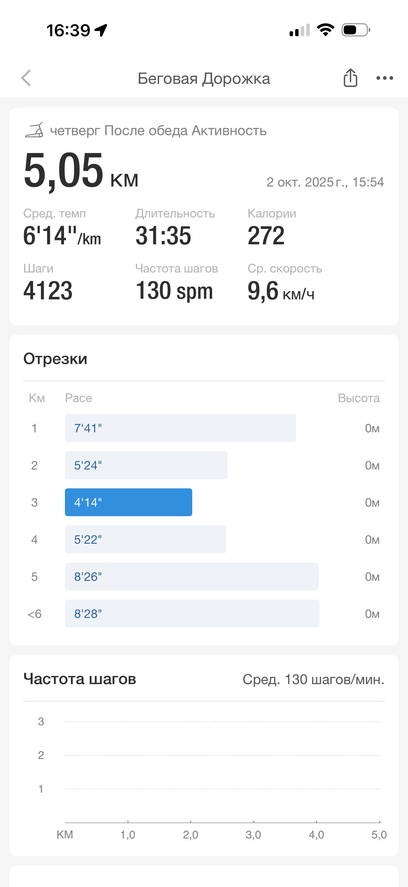
Task: Tap the Wi-Fi status icon
Action: coord(325,30)
